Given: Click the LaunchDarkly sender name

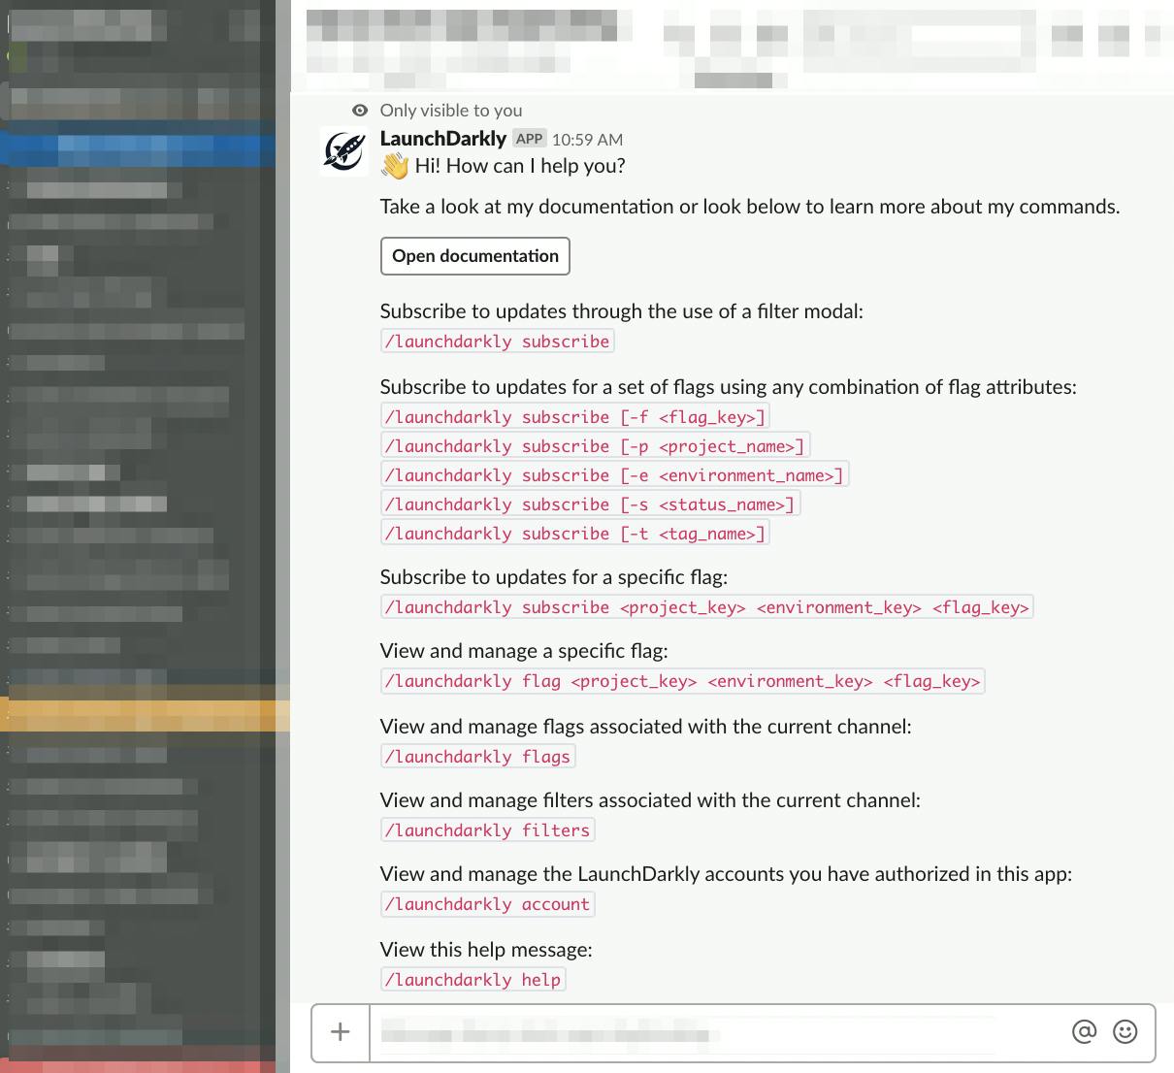Looking at the screenshot, I should [x=443, y=139].
